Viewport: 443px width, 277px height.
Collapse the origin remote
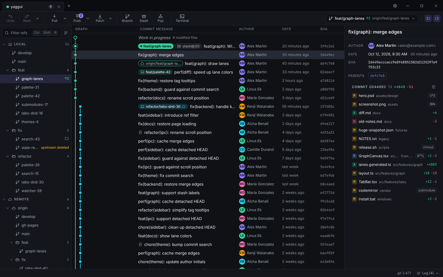coord(8,208)
